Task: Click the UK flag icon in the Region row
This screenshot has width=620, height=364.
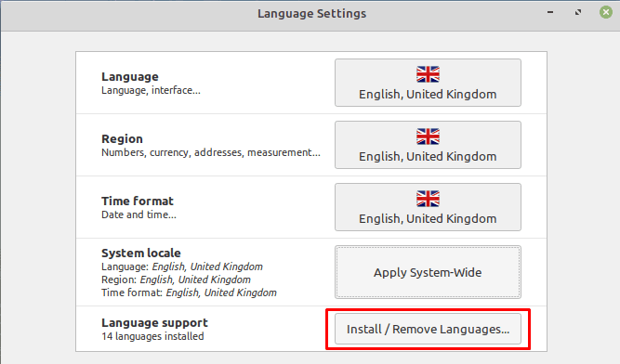Action: point(428,136)
